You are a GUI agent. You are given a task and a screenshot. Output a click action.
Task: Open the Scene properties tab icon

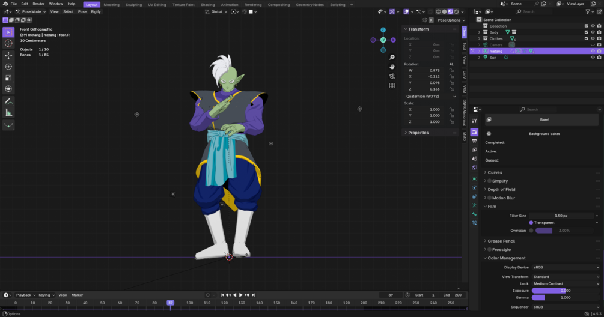474,158
